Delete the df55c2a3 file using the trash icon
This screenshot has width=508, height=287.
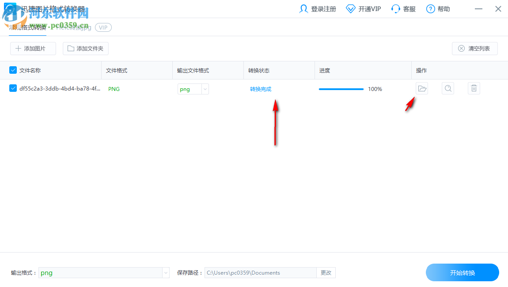[474, 88]
